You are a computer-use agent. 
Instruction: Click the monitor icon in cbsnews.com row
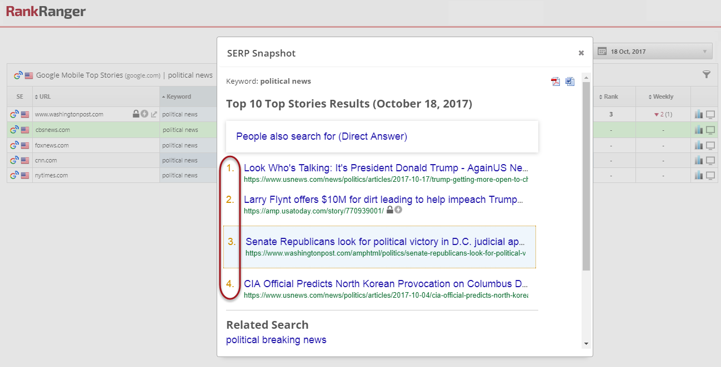pyautogui.click(x=710, y=130)
